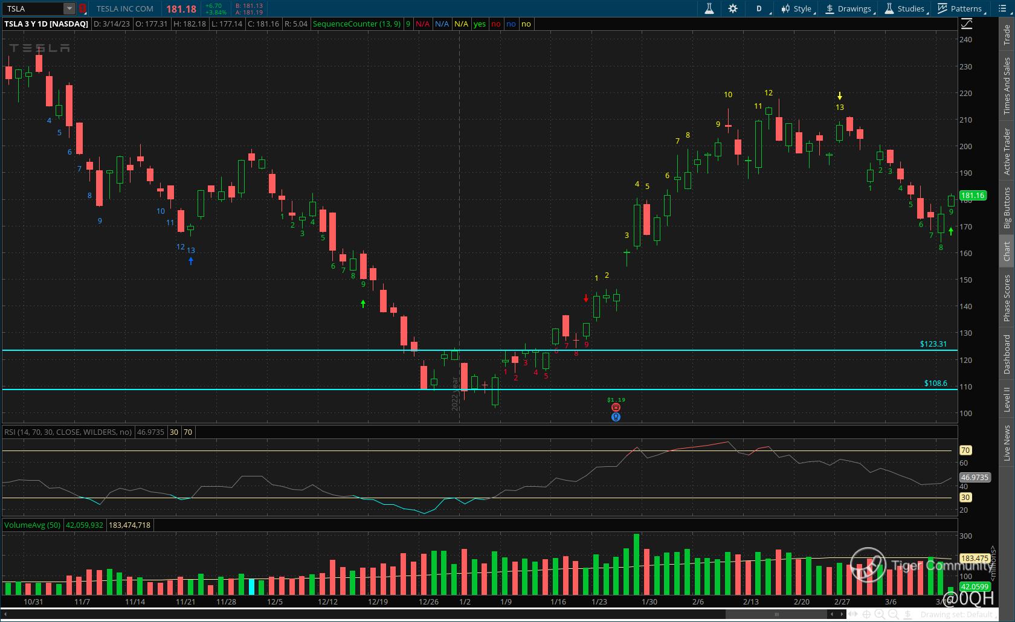Click the red clipboard icon beside TSLA symbol
The image size is (1015, 622).
coord(83,8)
